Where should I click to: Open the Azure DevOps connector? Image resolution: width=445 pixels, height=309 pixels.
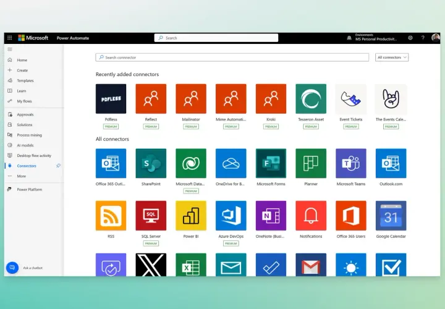[231, 216]
